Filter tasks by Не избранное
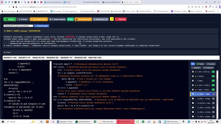This screenshot has height=124, width=221. (208, 68)
